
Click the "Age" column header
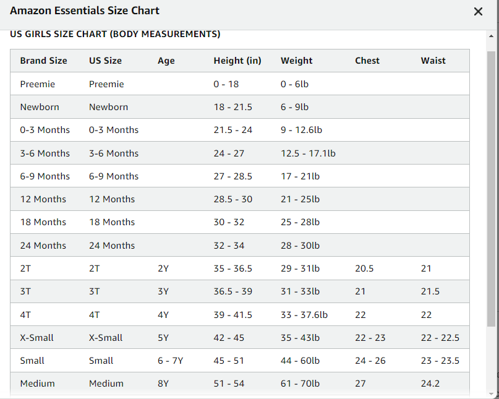[x=166, y=61]
